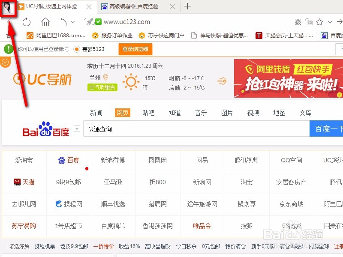The width and height of the screenshot is (343, 257).
Task: Select the 音乐 search category
Action: [x=201, y=113]
